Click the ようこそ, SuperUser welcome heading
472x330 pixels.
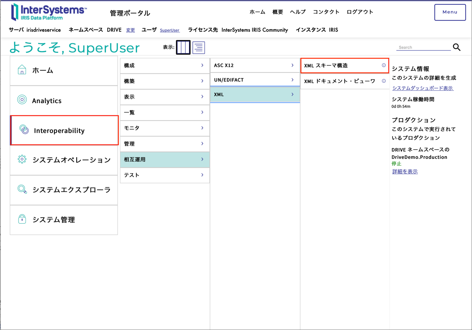[x=75, y=48]
